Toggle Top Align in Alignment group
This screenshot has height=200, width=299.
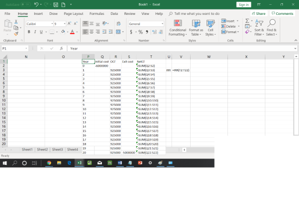[85, 23]
